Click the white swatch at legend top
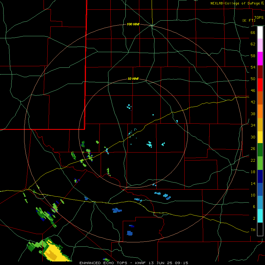Viewport: 265px width, 265px height. [260, 32]
